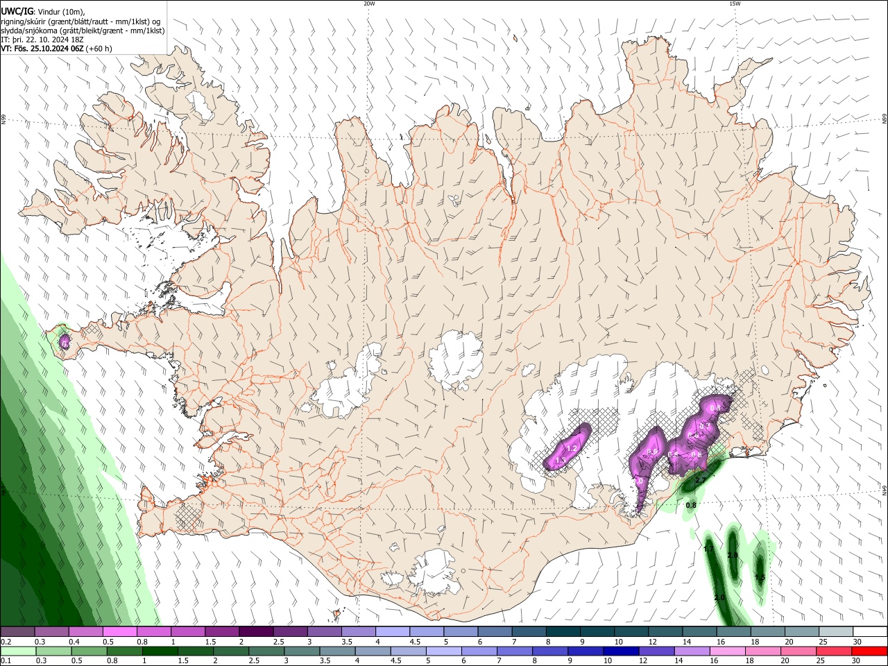The height and width of the screenshot is (666, 888).
Task: Select the 0.5 swatch in lower rain legend
Action: (x=89, y=651)
